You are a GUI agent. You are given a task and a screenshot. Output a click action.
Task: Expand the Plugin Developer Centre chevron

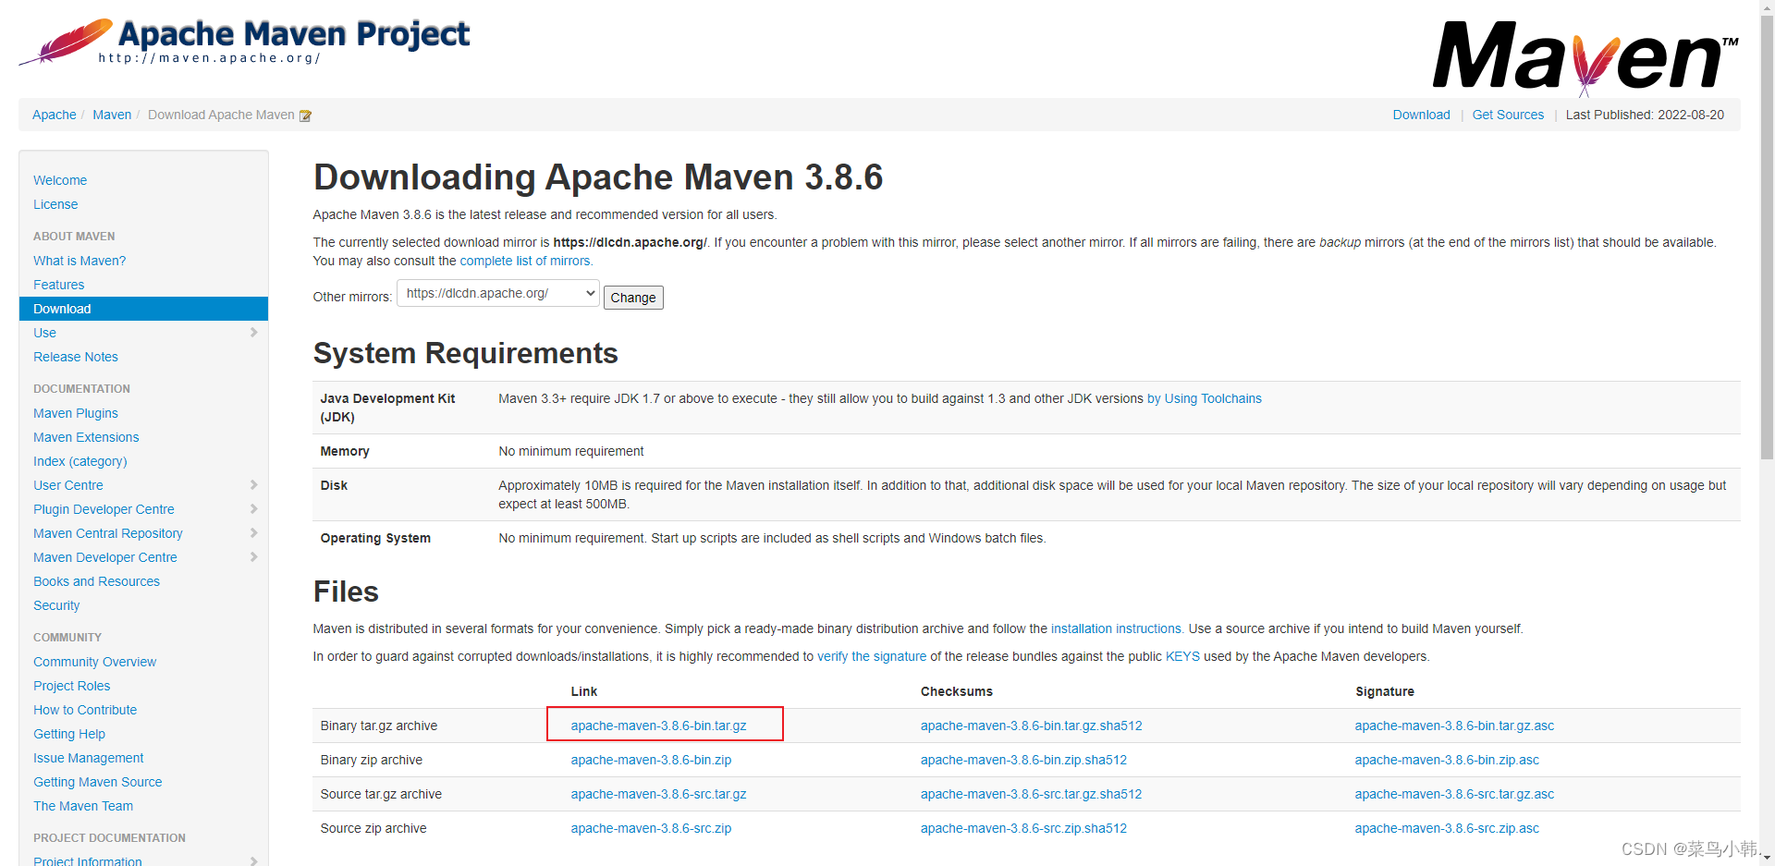tap(253, 509)
